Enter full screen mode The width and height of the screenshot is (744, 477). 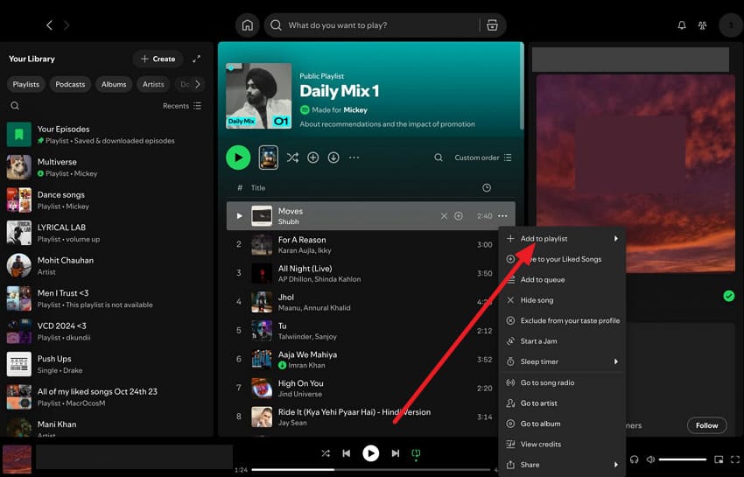coord(735,459)
